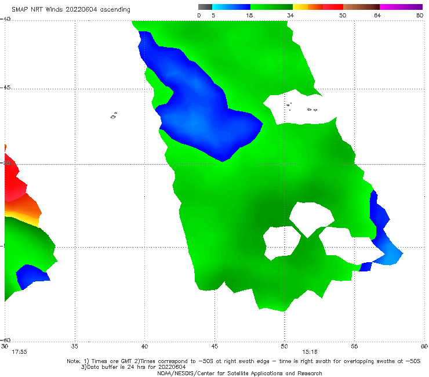Click the swath time "15:18"
The image size is (429, 377).
tap(310, 352)
